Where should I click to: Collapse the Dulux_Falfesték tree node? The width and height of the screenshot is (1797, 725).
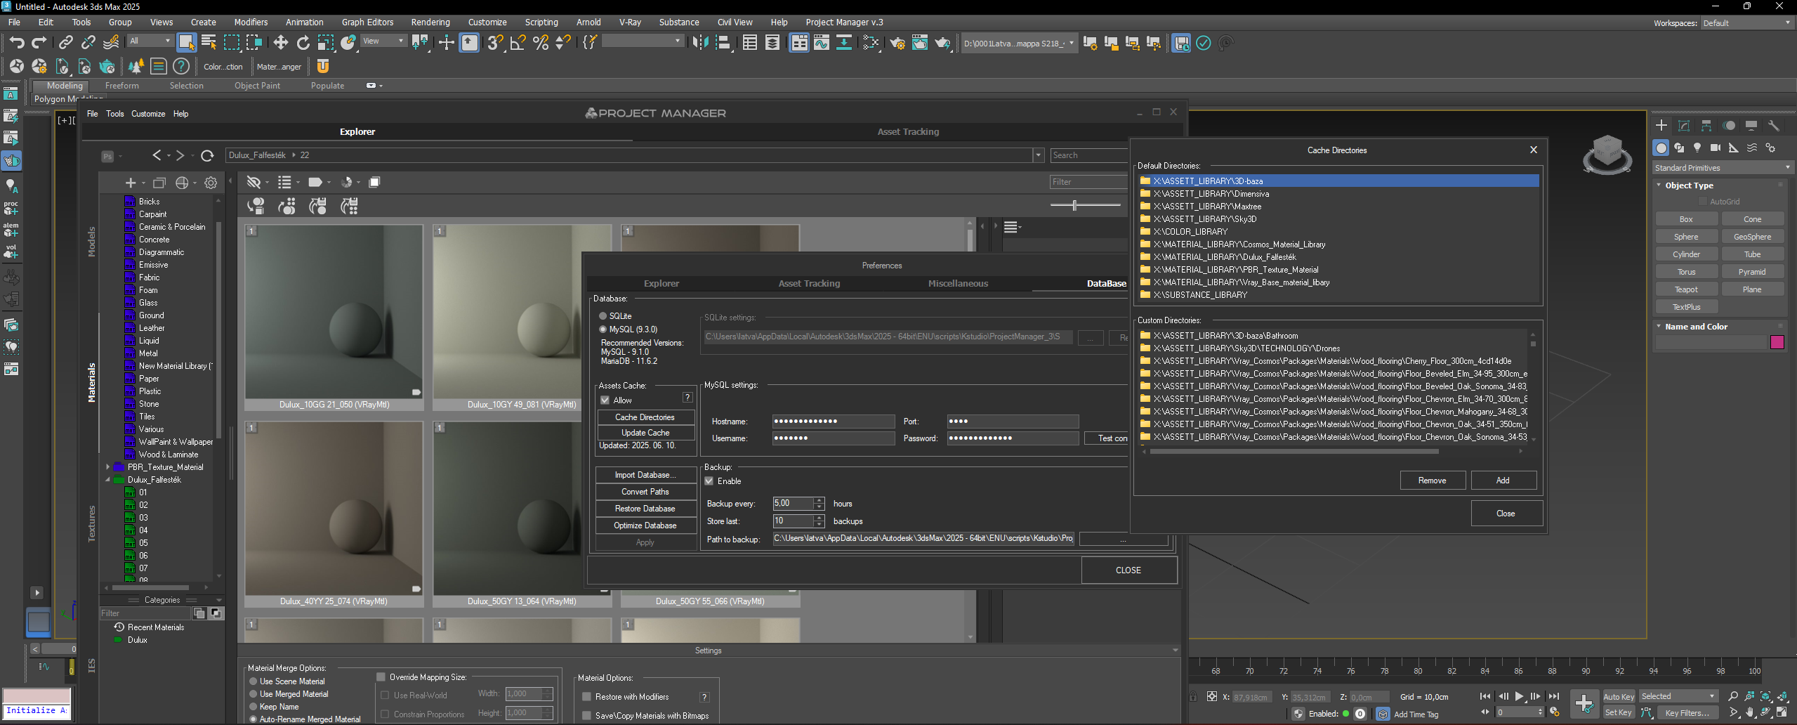pos(107,480)
